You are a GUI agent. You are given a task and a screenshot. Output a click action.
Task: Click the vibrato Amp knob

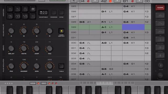(37, 49)
